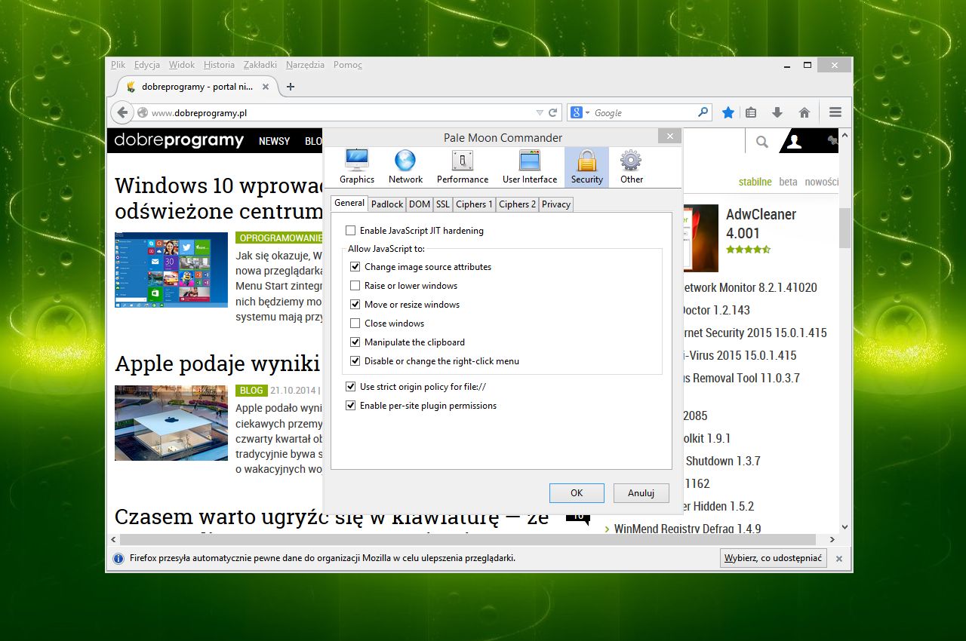This screenshot has height=641, width=966.
Task: Toggle Enable per-site plugin permissions
Action: click(350, 406)
